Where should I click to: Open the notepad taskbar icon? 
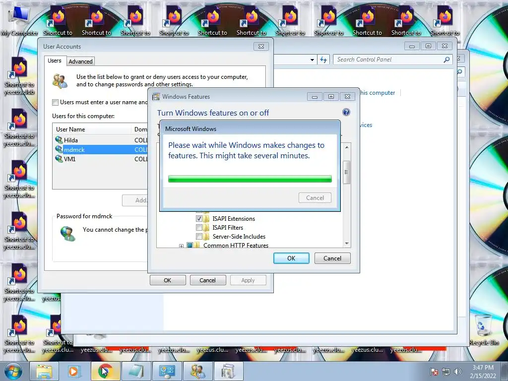click(x=136, y=371)
